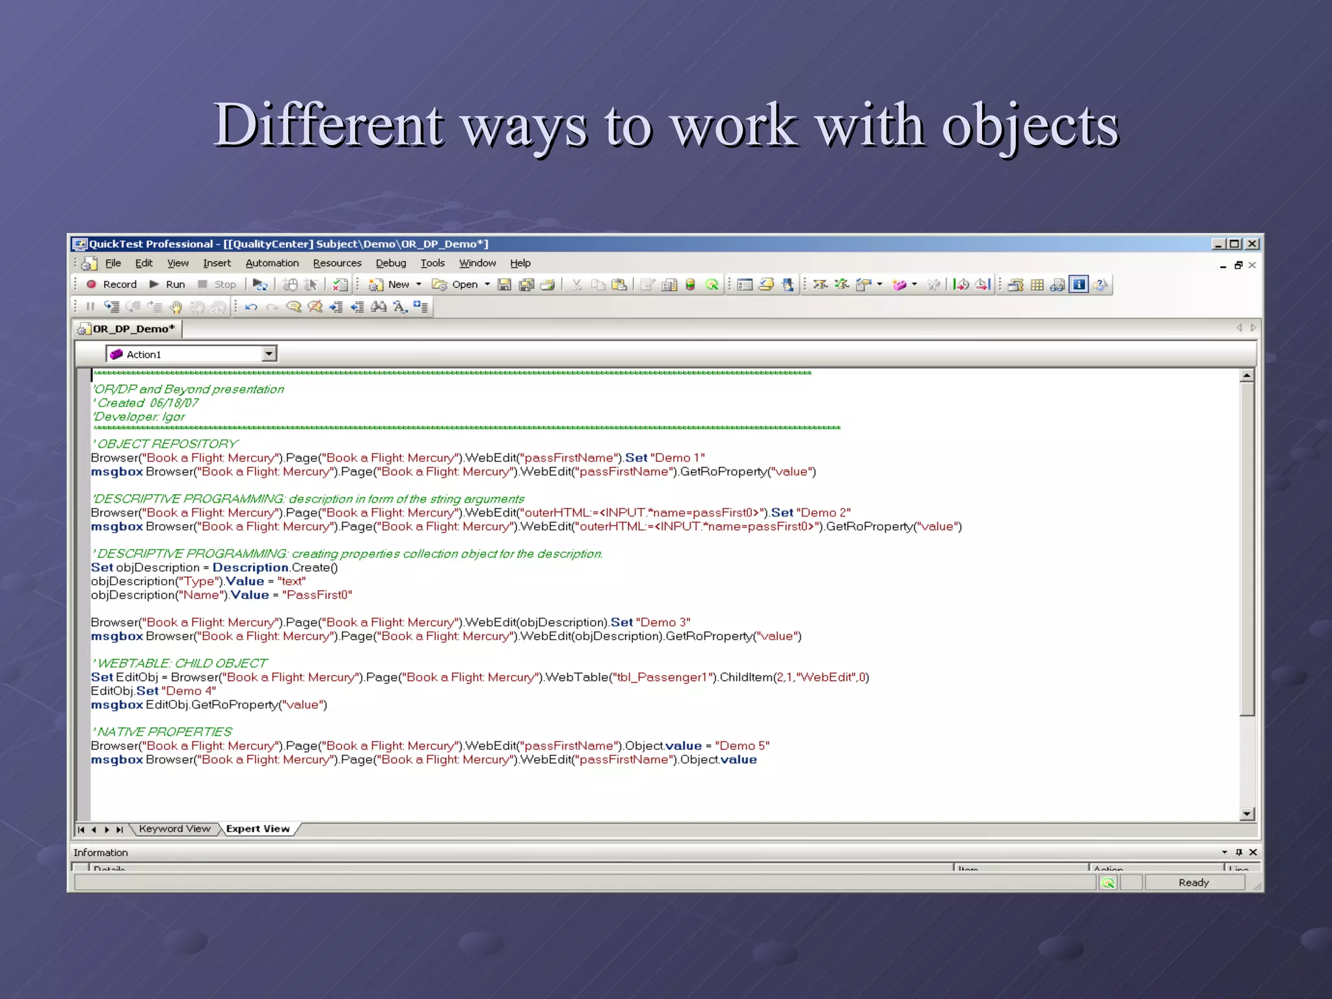1332x999 pixels.
Task: Open the Automation menu
Action: tap(272, 263)
